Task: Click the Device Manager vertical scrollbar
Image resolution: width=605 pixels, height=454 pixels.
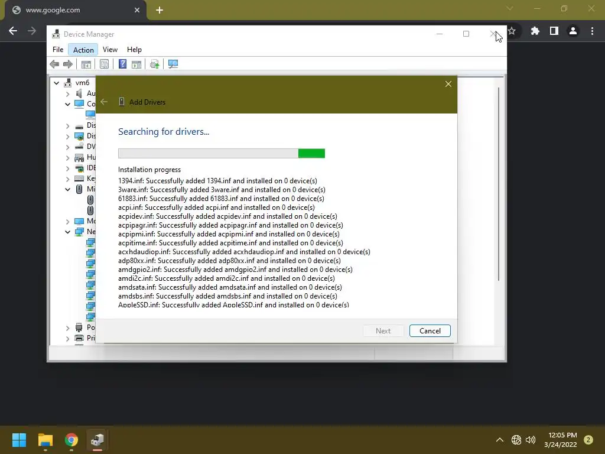Action: [x=499, y=184]
